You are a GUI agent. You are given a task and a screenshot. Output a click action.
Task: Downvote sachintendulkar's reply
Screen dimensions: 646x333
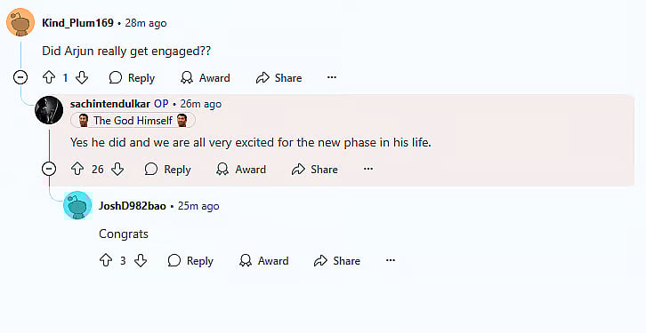[117, 169]
